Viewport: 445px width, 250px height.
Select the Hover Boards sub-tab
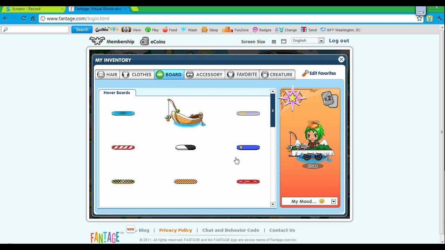(x=117, y=93)
